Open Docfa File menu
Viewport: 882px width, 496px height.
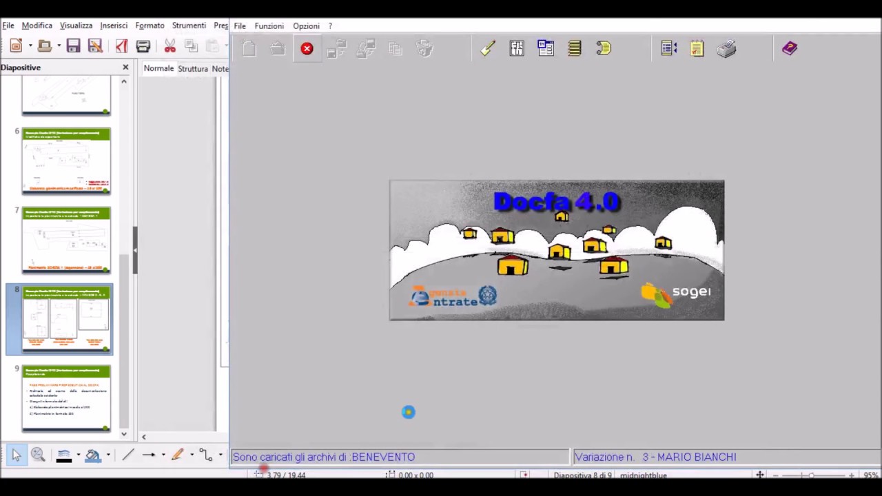240,26
